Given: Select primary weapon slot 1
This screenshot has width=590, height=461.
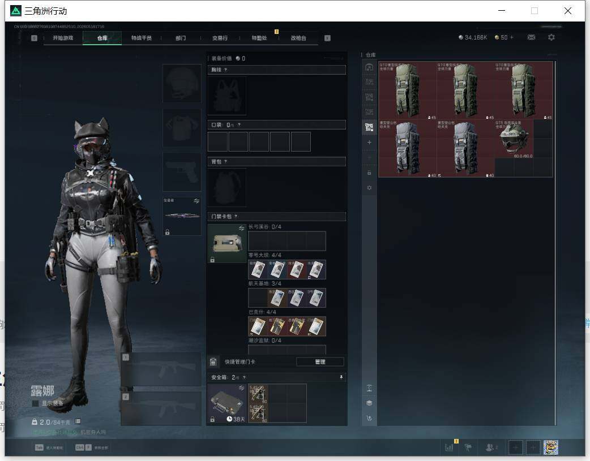Looking at the screenshot, I should (161, 369).
